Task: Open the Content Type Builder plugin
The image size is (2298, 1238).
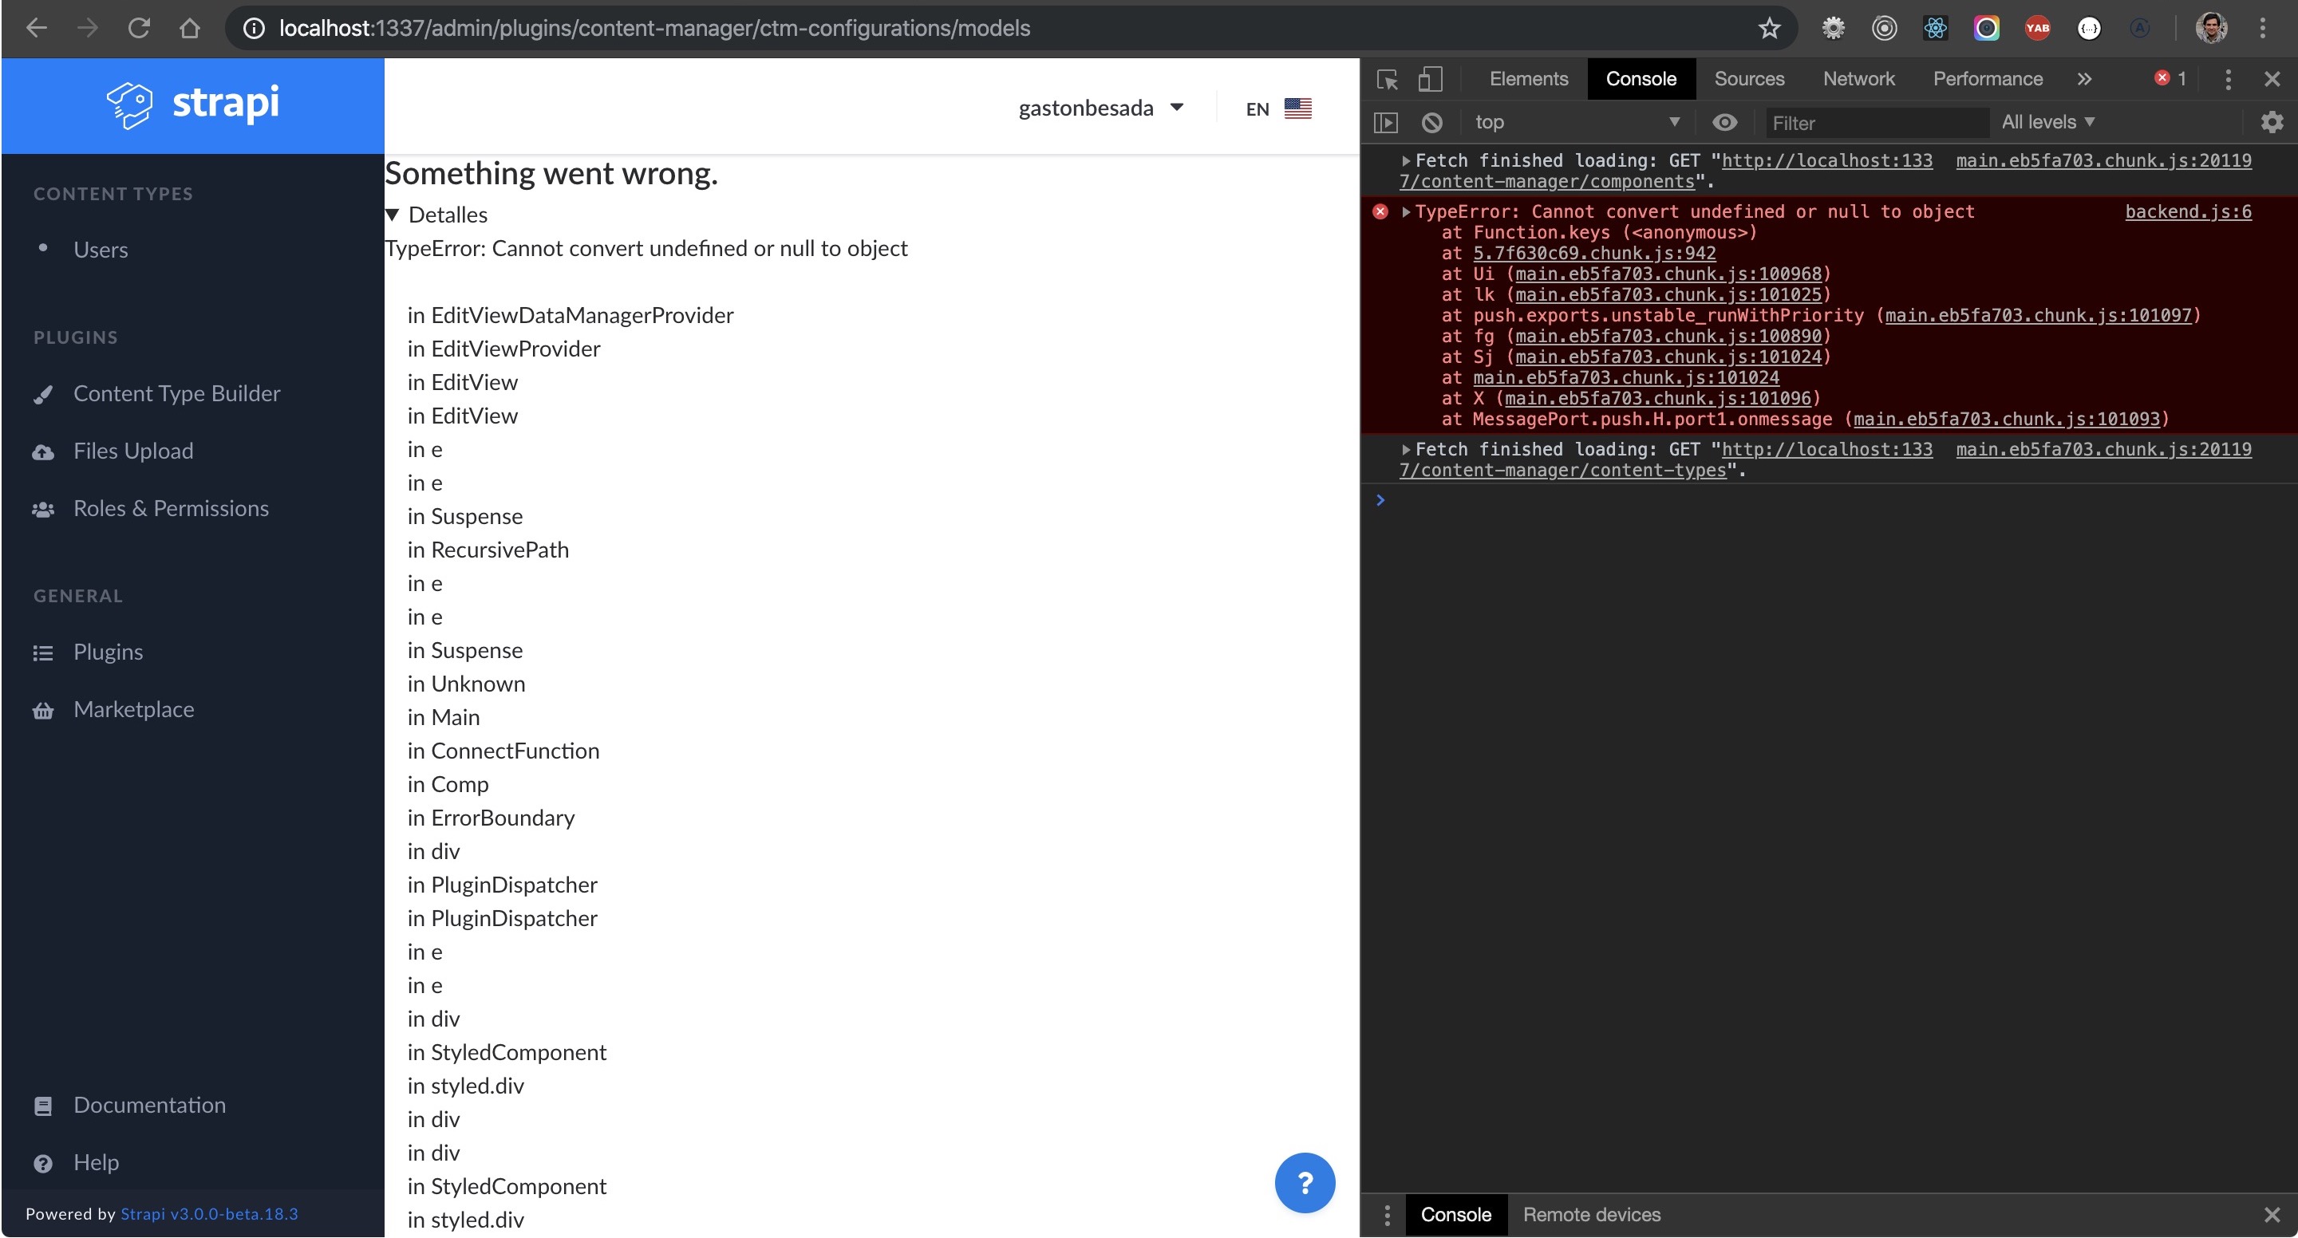Action: click(176, 393)
